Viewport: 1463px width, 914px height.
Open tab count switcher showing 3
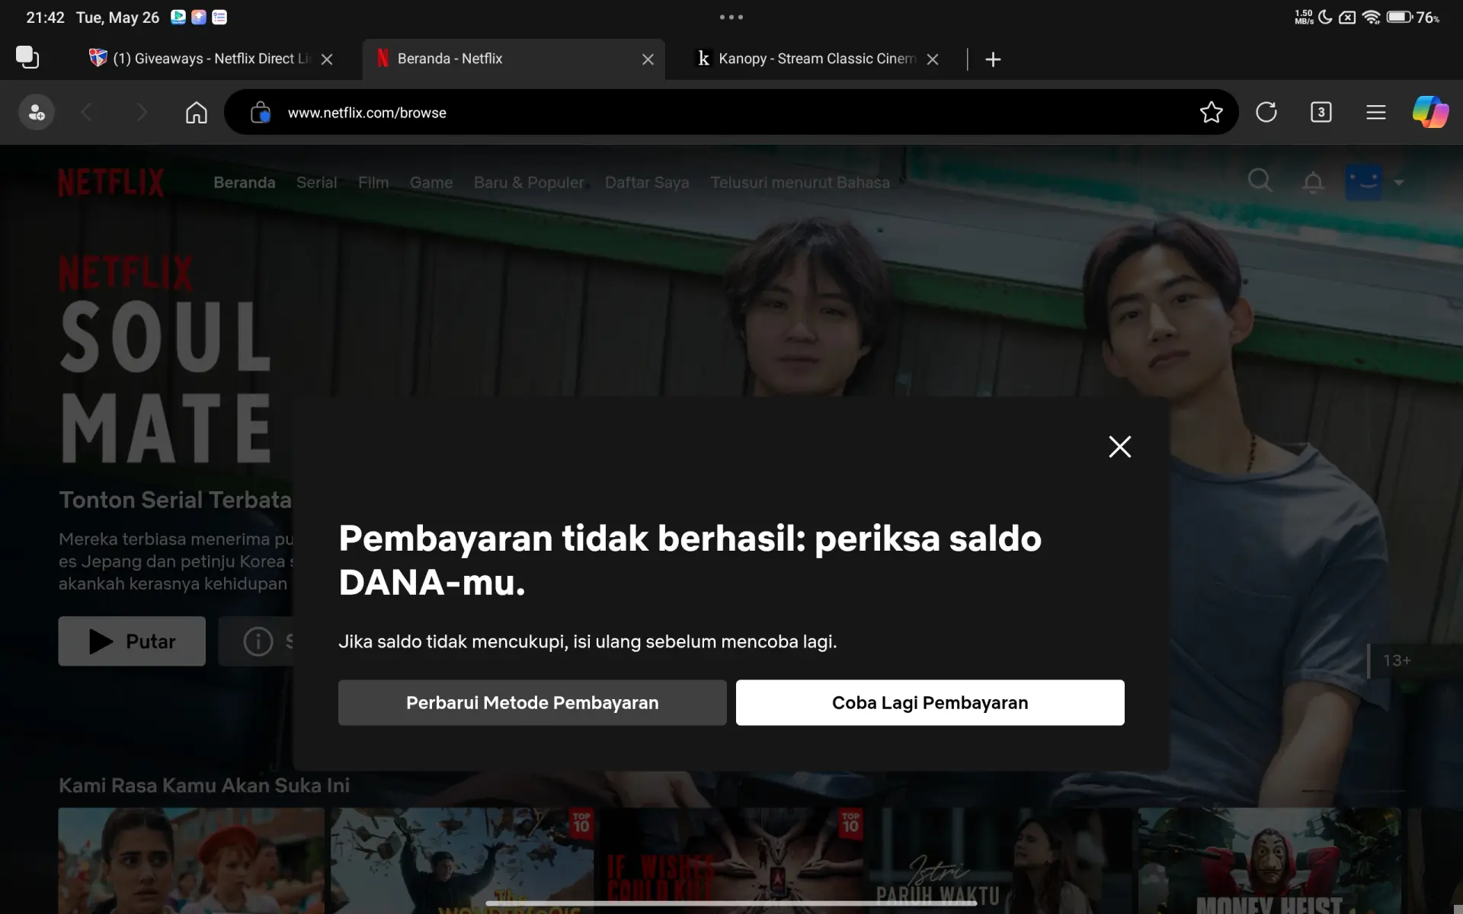(x=1321, y=113)
